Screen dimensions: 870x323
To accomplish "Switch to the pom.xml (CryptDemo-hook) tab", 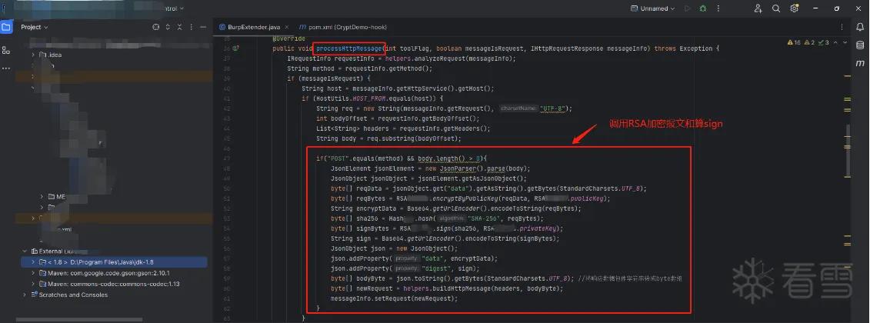I will coord(342,27).
